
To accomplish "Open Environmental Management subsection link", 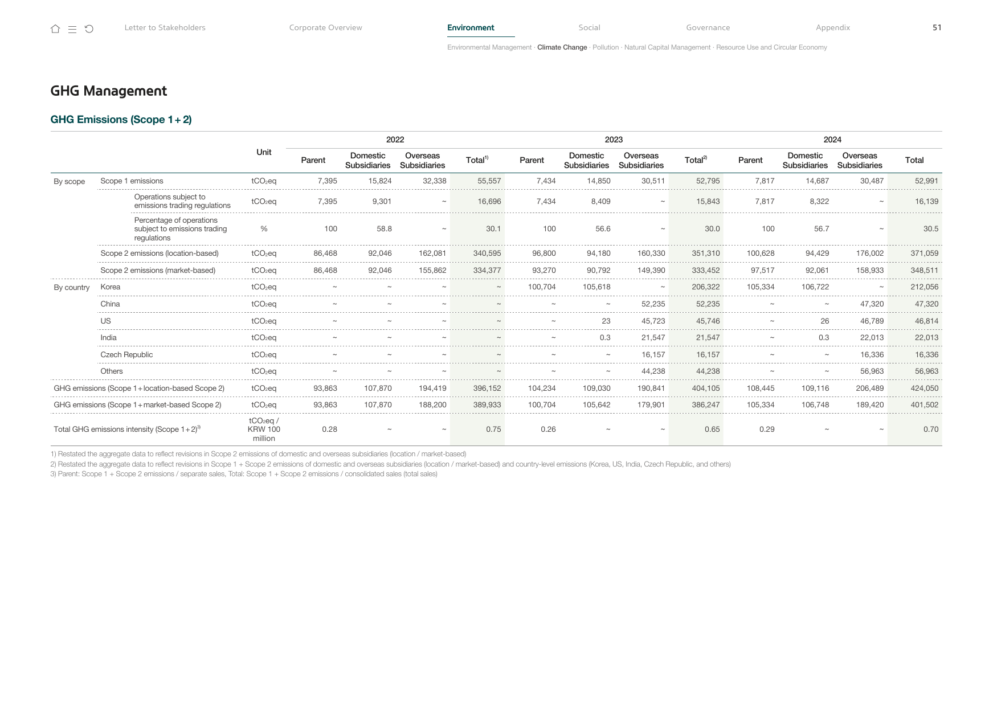I will click(489, 47).
